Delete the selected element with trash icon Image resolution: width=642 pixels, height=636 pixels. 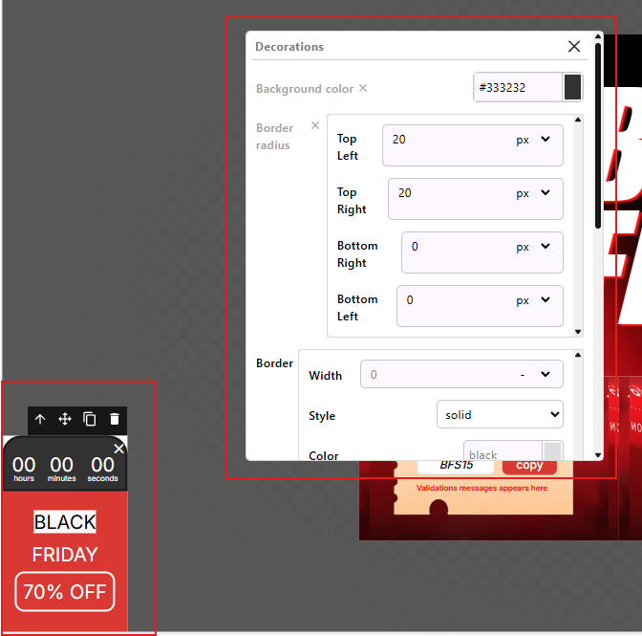pos(115,419)
